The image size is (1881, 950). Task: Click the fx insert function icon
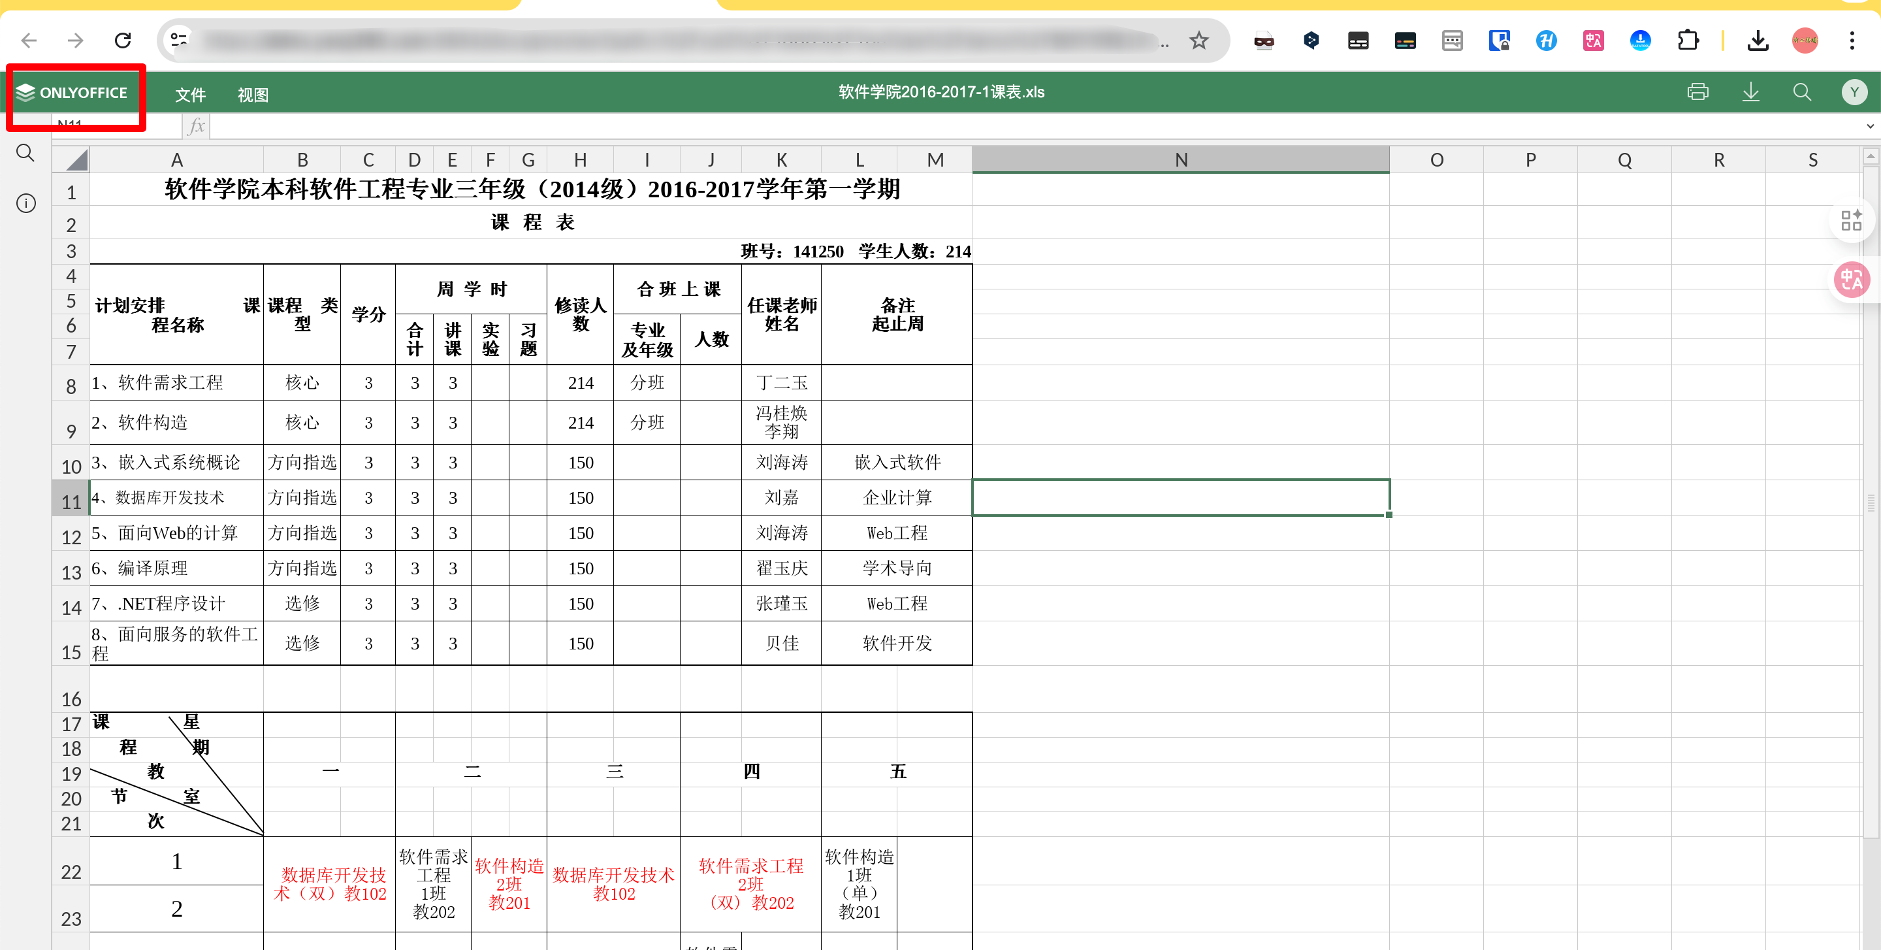(196, 126)
